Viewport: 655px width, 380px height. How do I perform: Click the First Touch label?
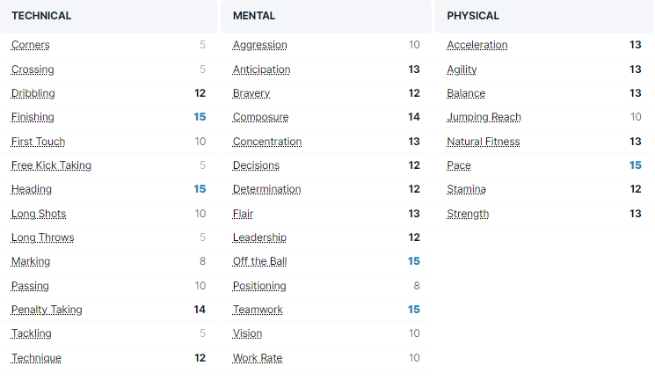[38, 142]
